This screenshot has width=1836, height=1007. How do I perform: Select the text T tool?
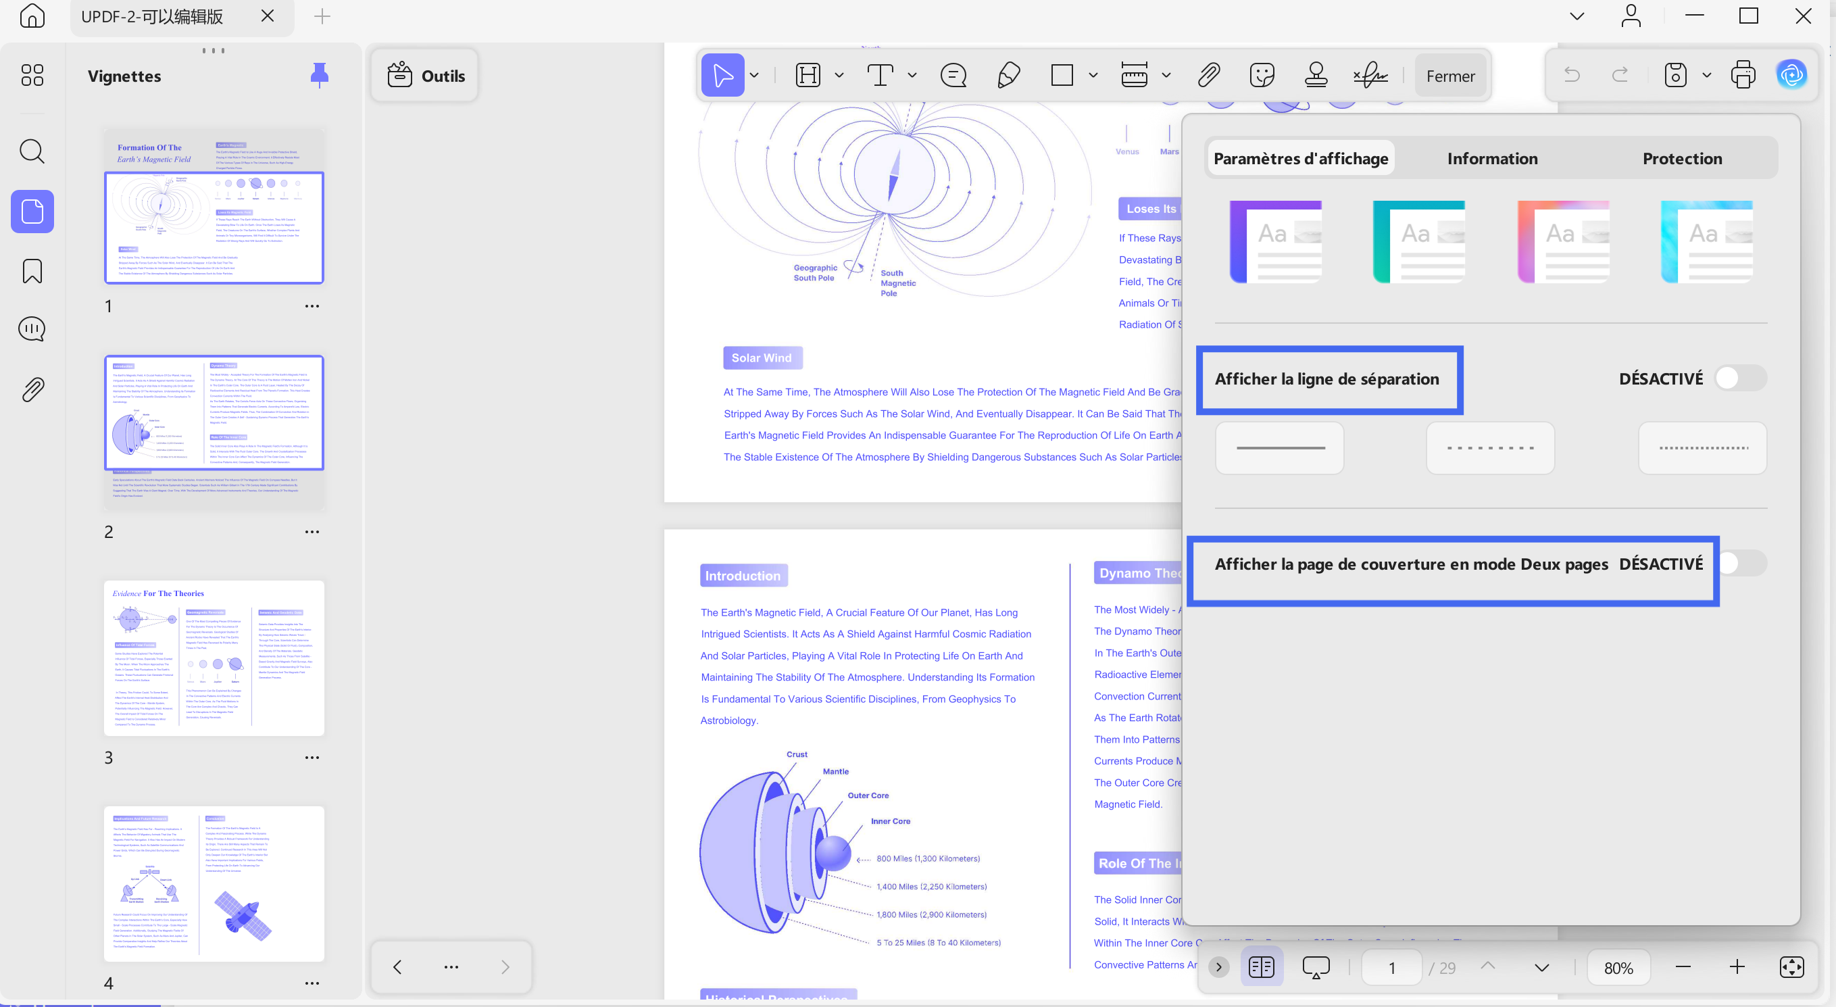point(880,75)
